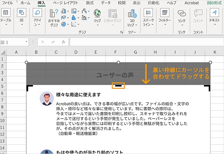Image resolution: width=224 pixels, height=154 pixels.
Task: Click the top-left circular sizing handle
Action: point(26,62)
